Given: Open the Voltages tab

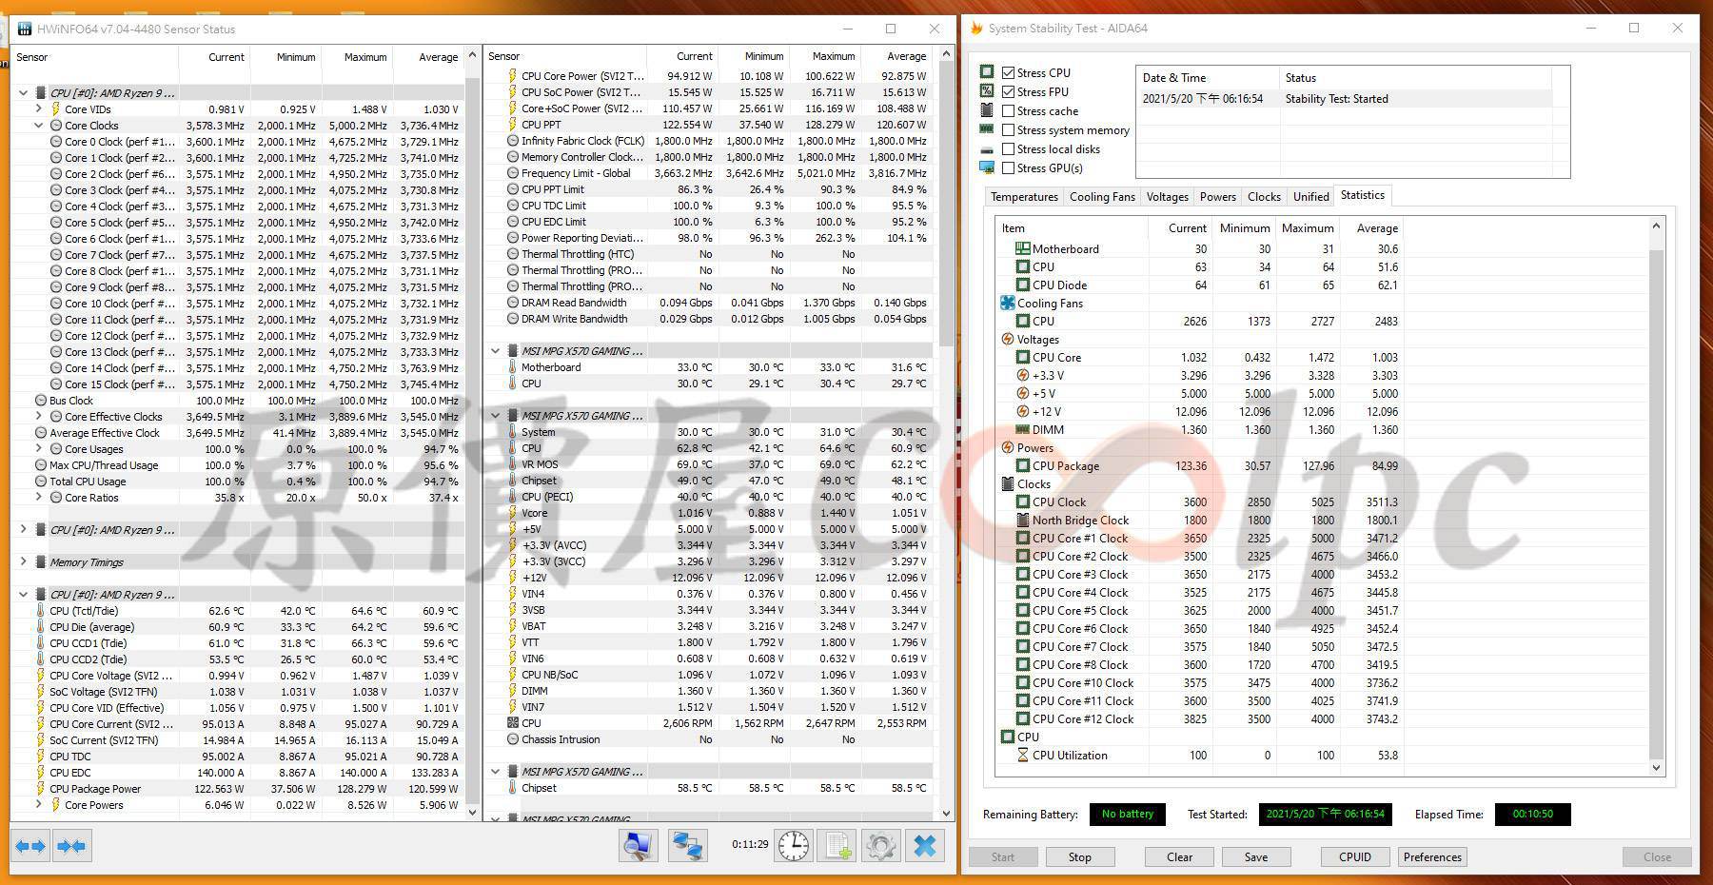Looking at the screenshot, I should [1167, 197].
